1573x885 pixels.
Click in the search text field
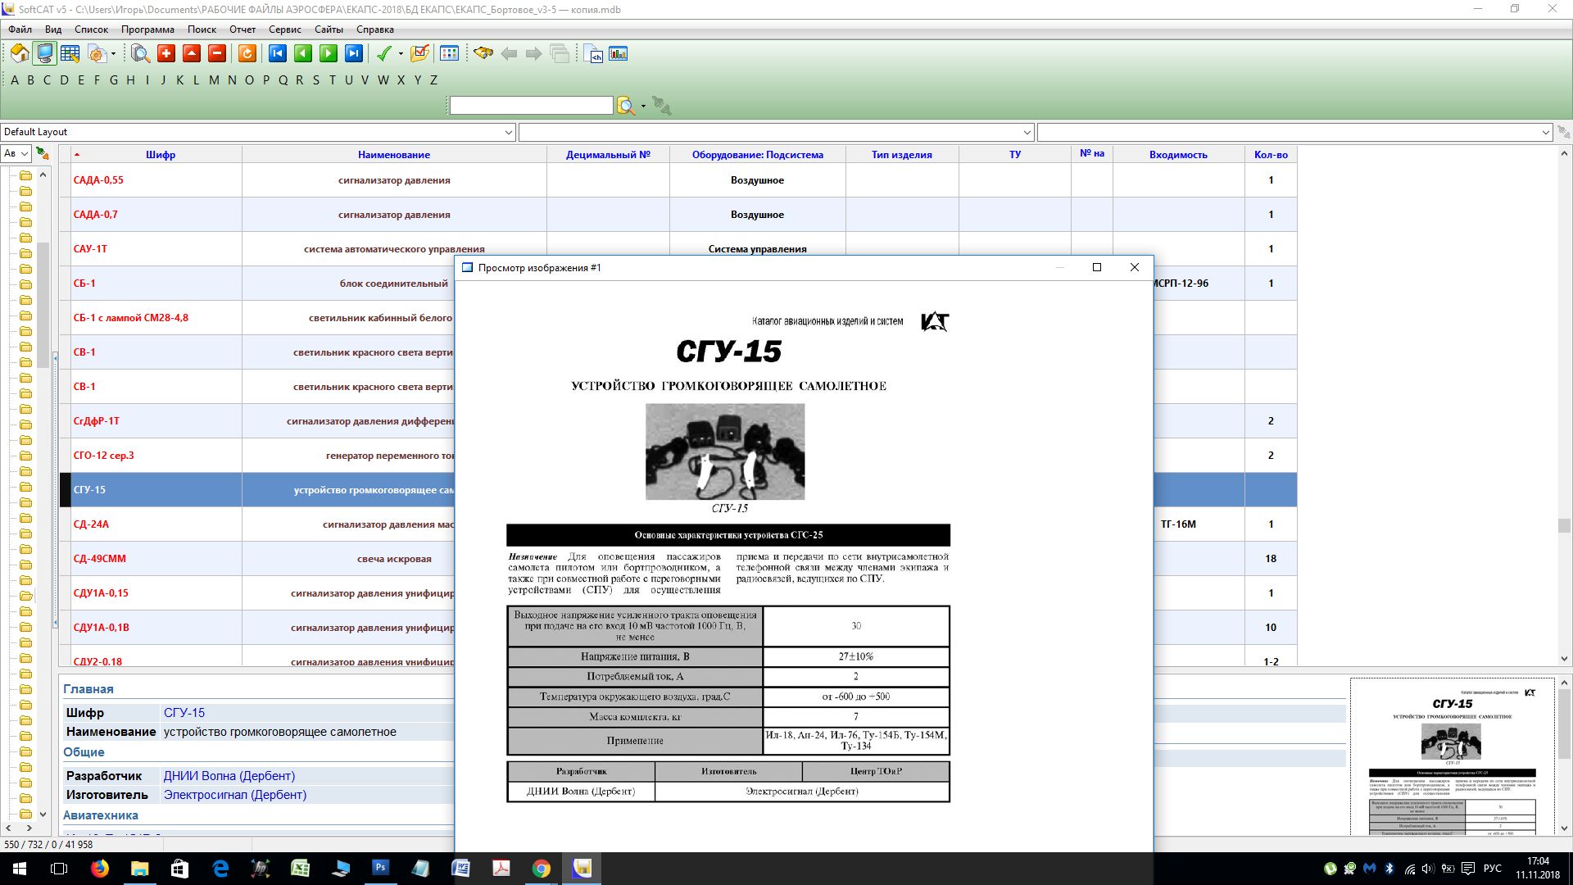pos(531,106)
